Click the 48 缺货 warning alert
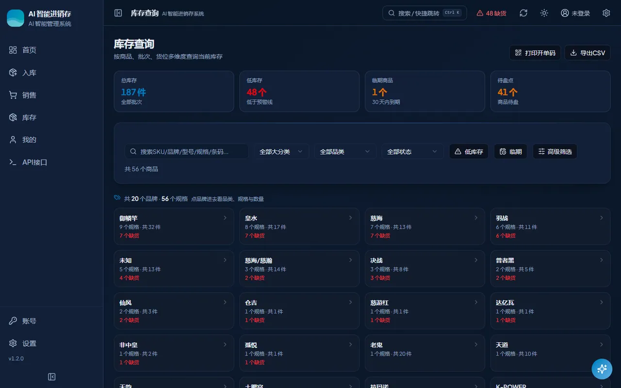Image resolution: width=621 pixels, height=388 pixels. tap(491, 13)
